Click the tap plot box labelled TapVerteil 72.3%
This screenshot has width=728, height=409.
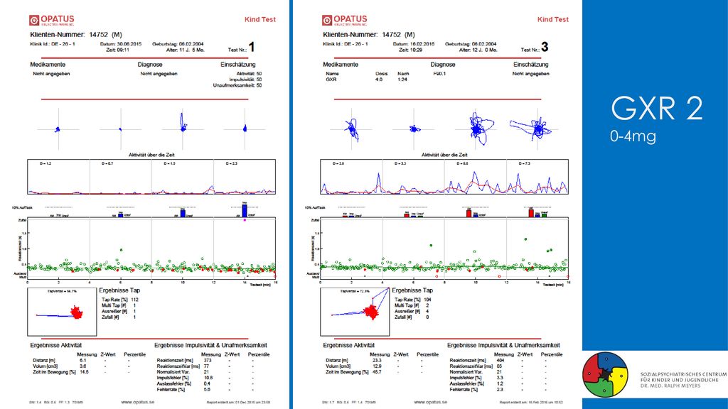355,312
